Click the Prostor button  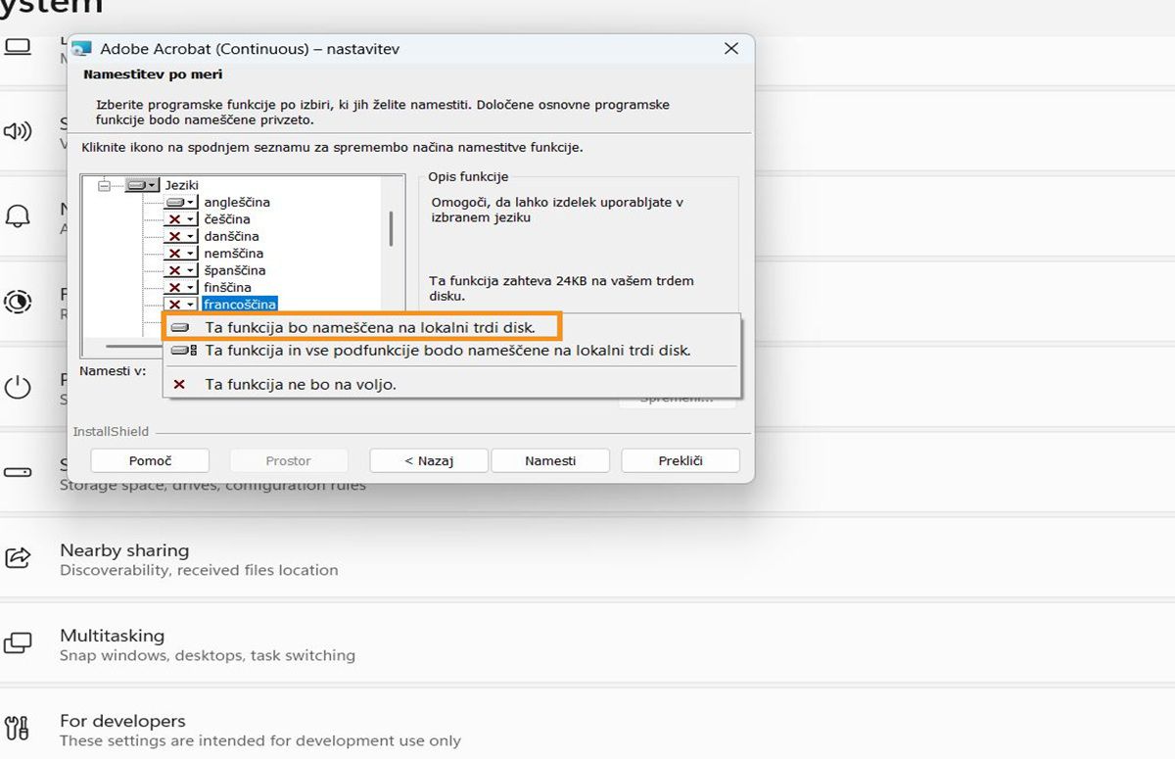pos(289,460)
